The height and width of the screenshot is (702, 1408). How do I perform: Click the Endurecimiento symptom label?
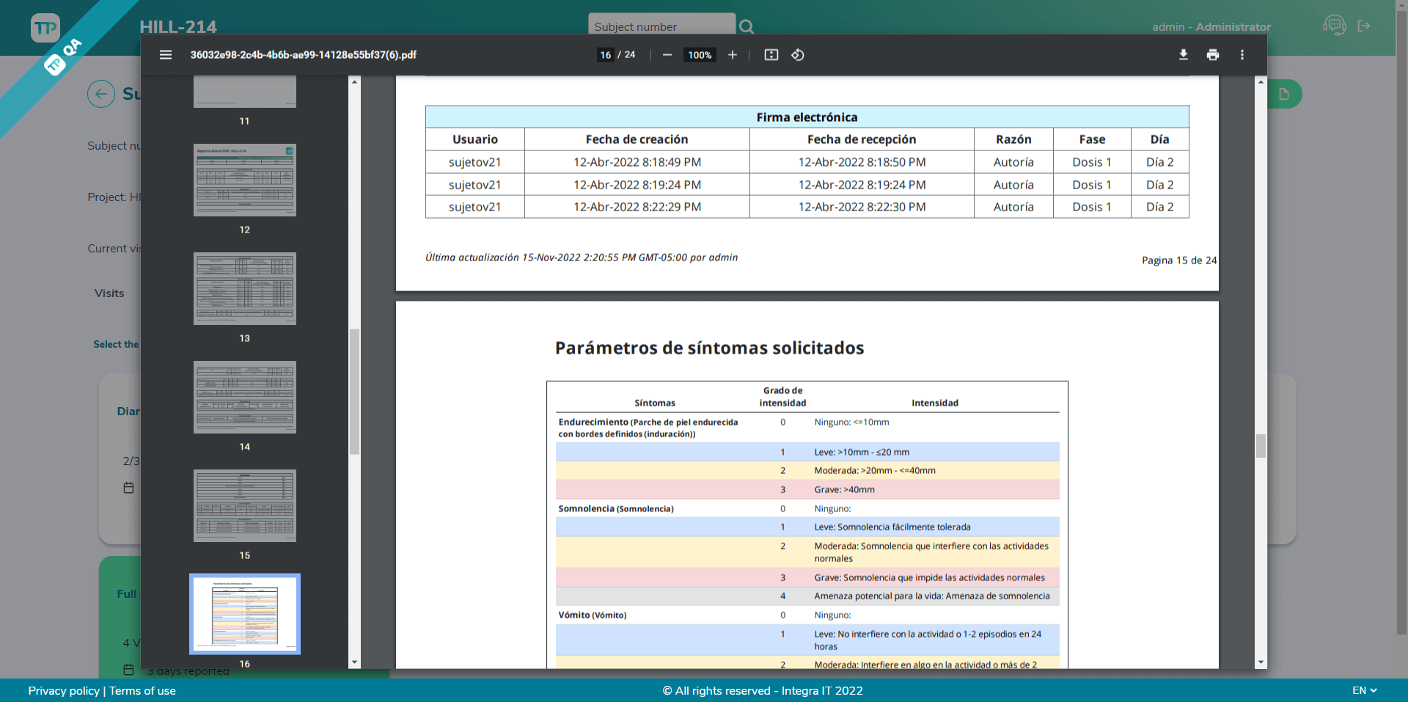(648, 428)
